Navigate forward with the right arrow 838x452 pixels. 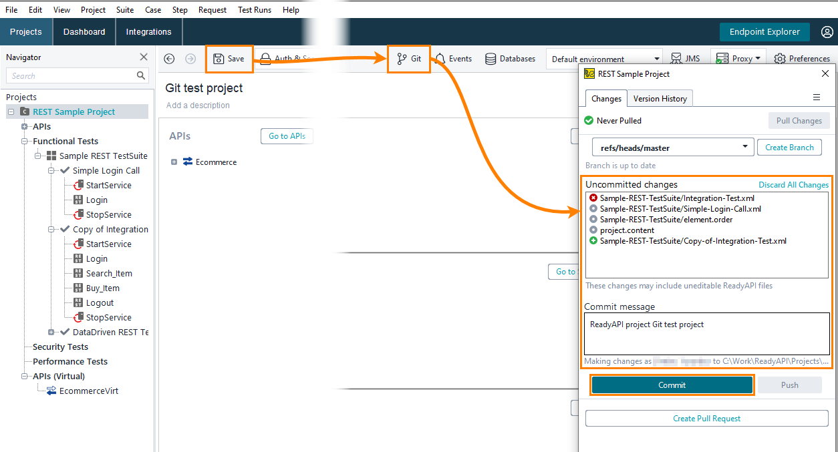190,59
